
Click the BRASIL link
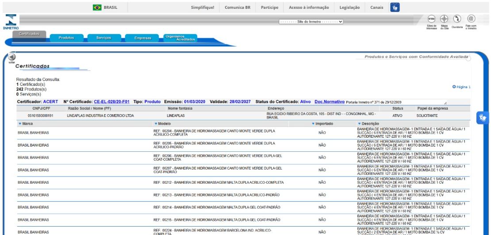(111, 8)
